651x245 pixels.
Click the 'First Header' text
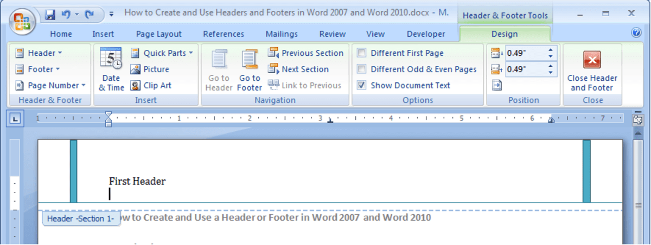pos(137,181)
